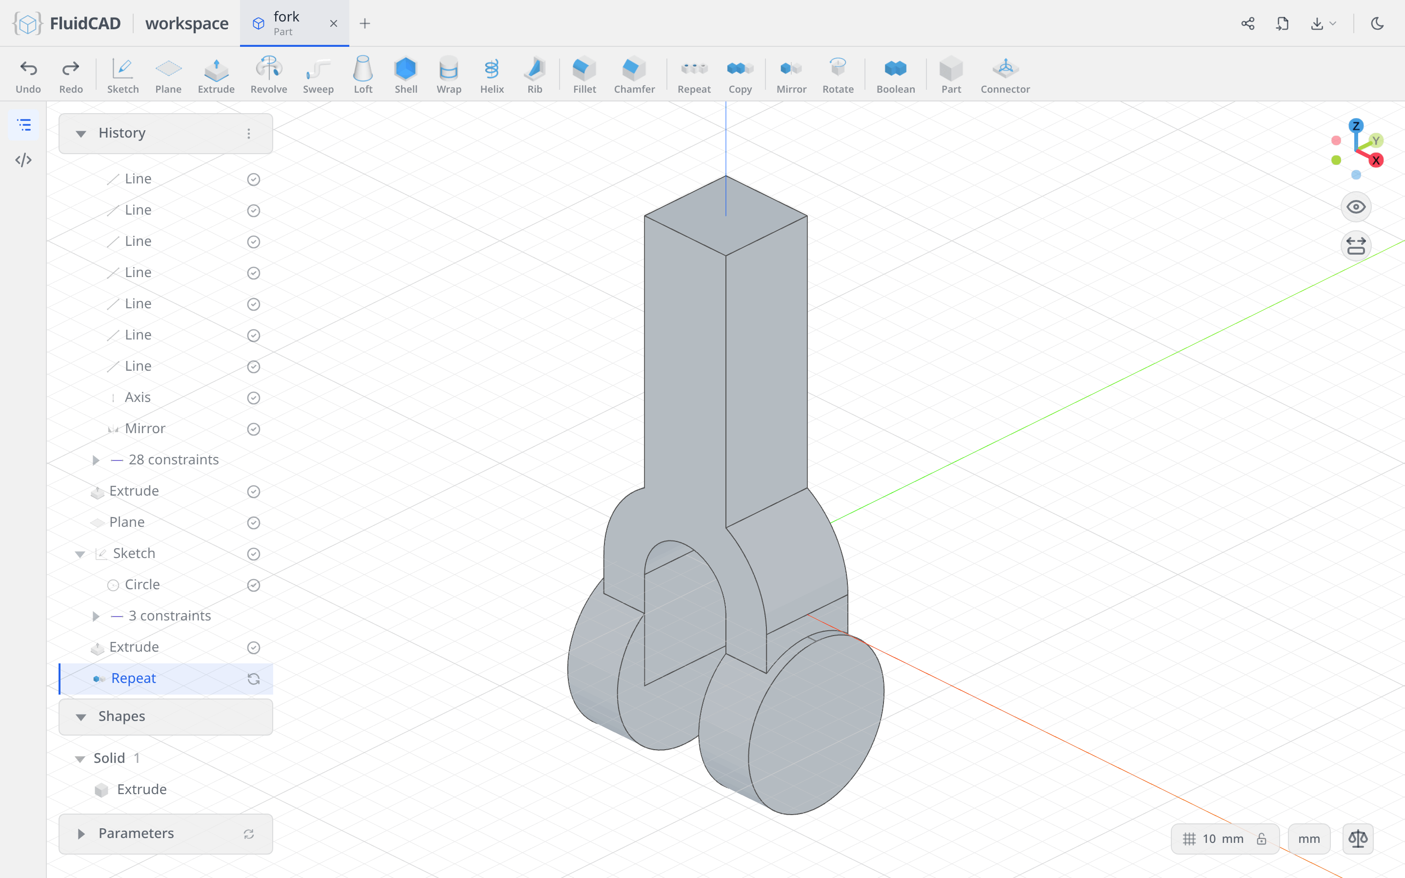The image size is (1405, 878).
Task: Select the Rotate tool
Action: pyautogui.click(x=838, y=76)
